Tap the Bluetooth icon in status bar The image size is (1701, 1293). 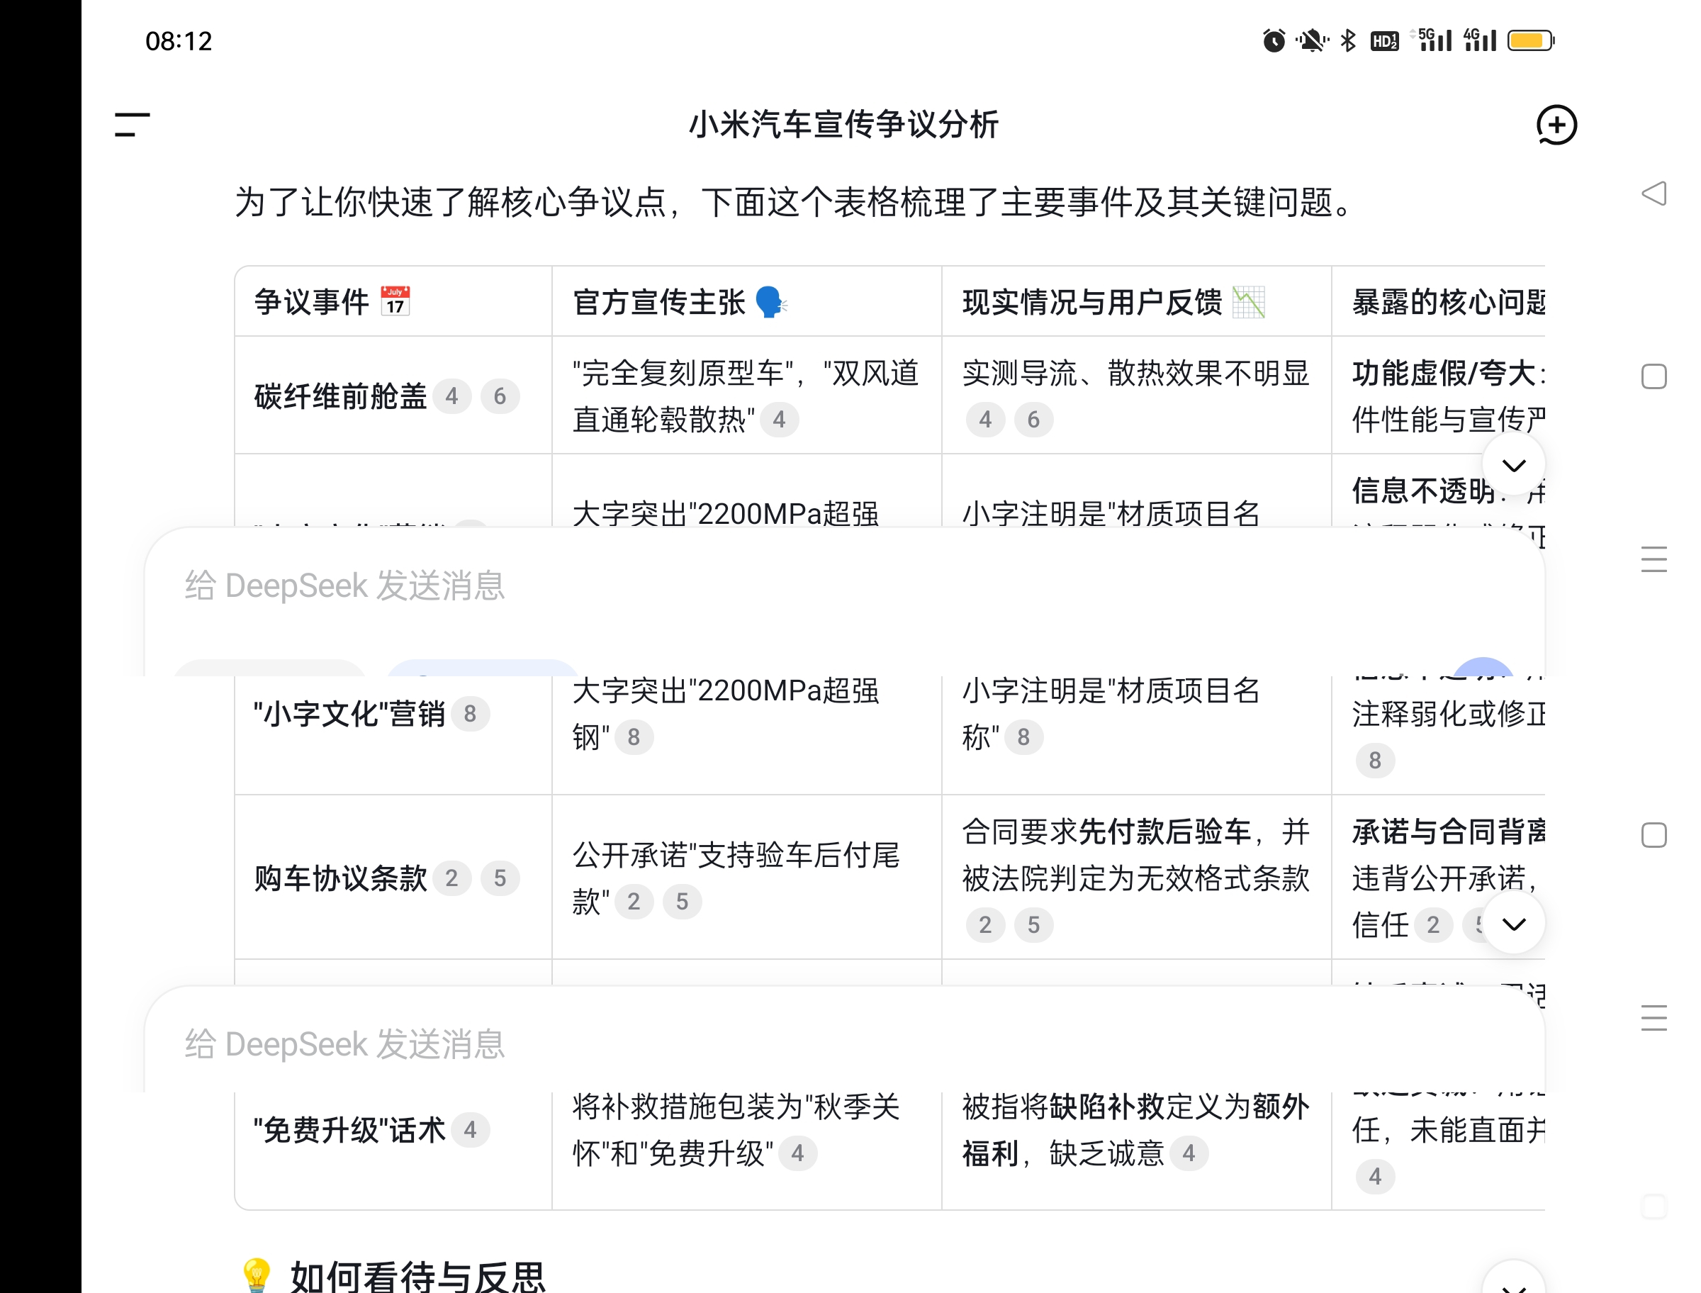[1348, 40]
